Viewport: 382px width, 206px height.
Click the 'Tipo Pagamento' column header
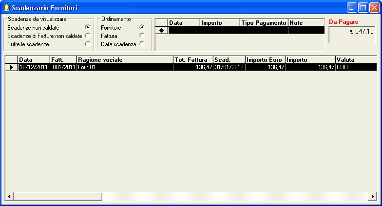click(x=264, y=23)
